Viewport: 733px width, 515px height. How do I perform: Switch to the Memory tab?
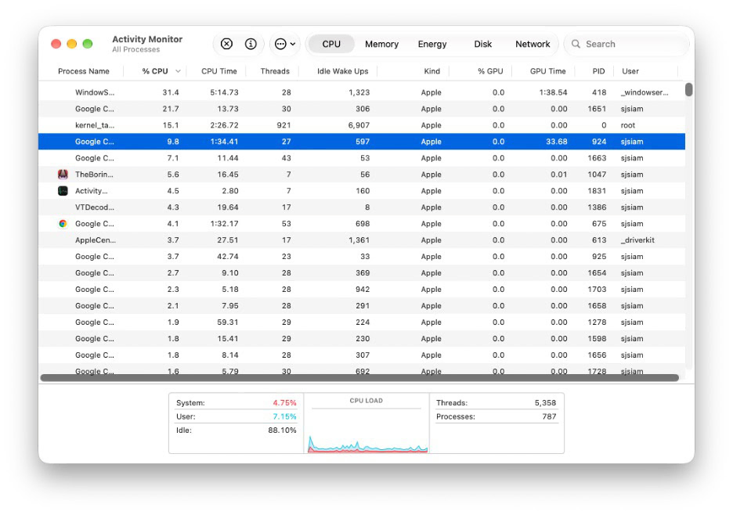[x=381, y=44]
